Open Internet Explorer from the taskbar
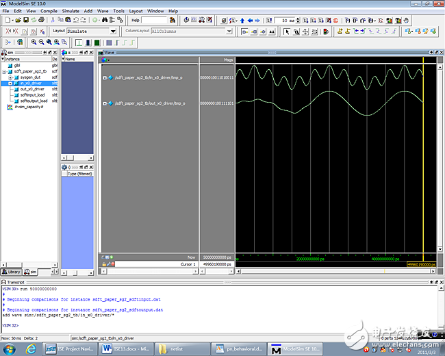 [x=31, y=348]
